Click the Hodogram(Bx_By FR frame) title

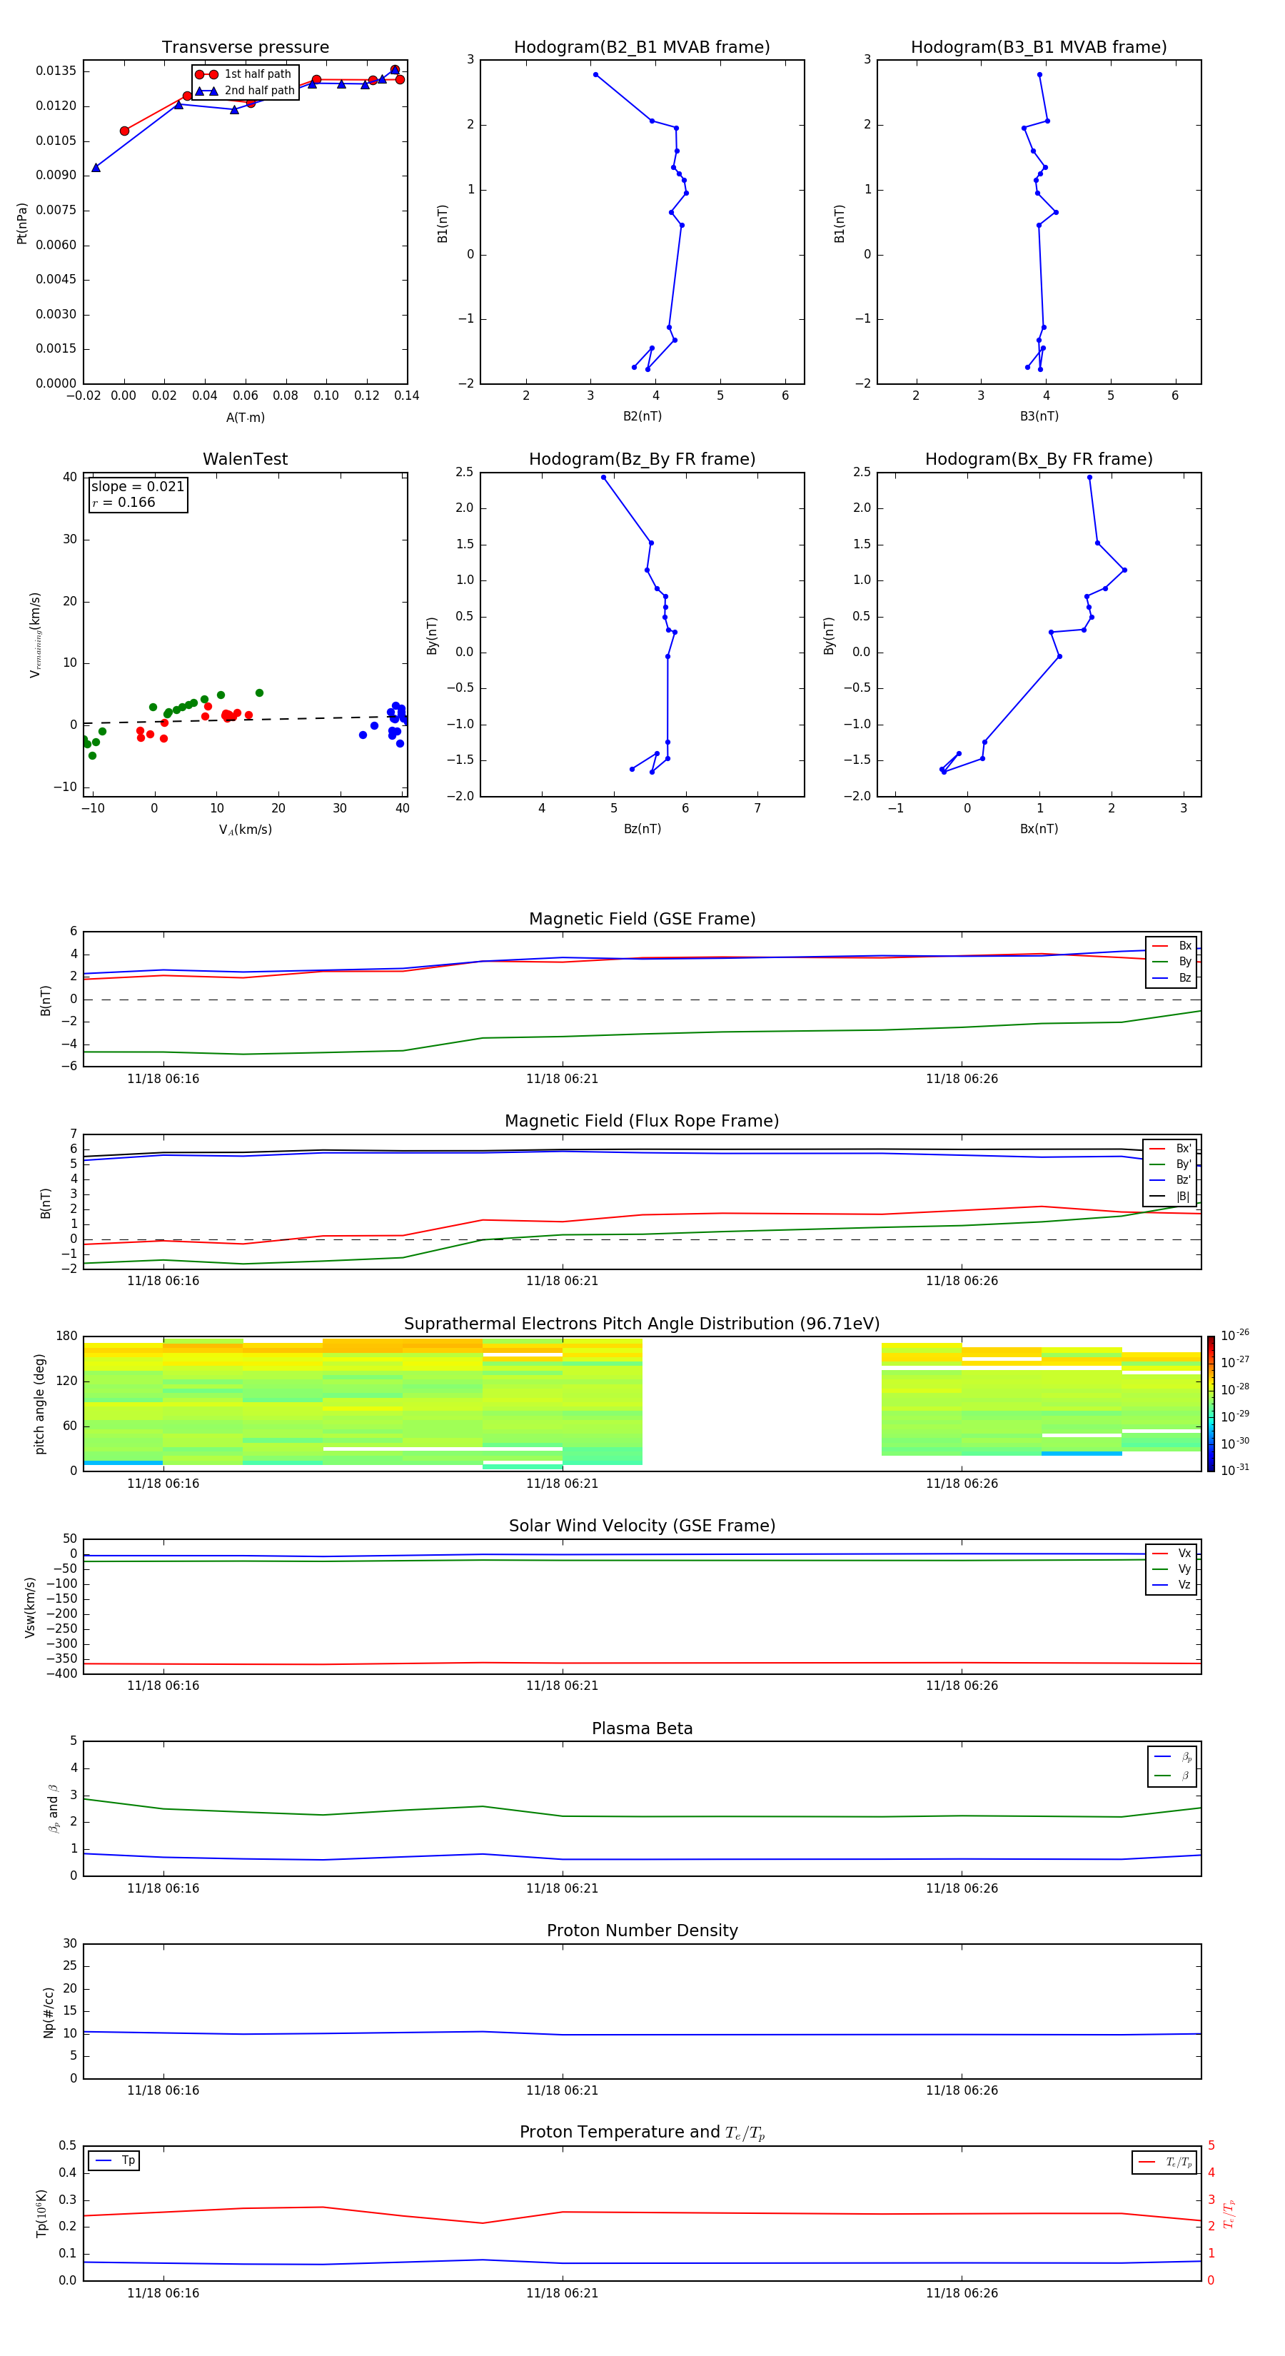point(1039,459)
